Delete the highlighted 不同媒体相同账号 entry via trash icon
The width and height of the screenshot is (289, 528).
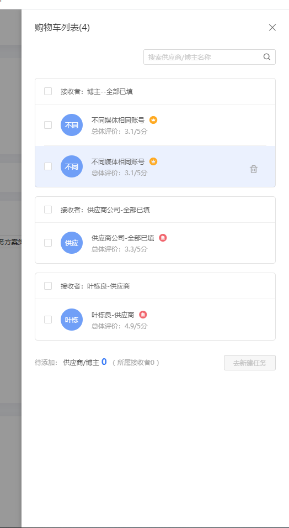click(254, 169)
